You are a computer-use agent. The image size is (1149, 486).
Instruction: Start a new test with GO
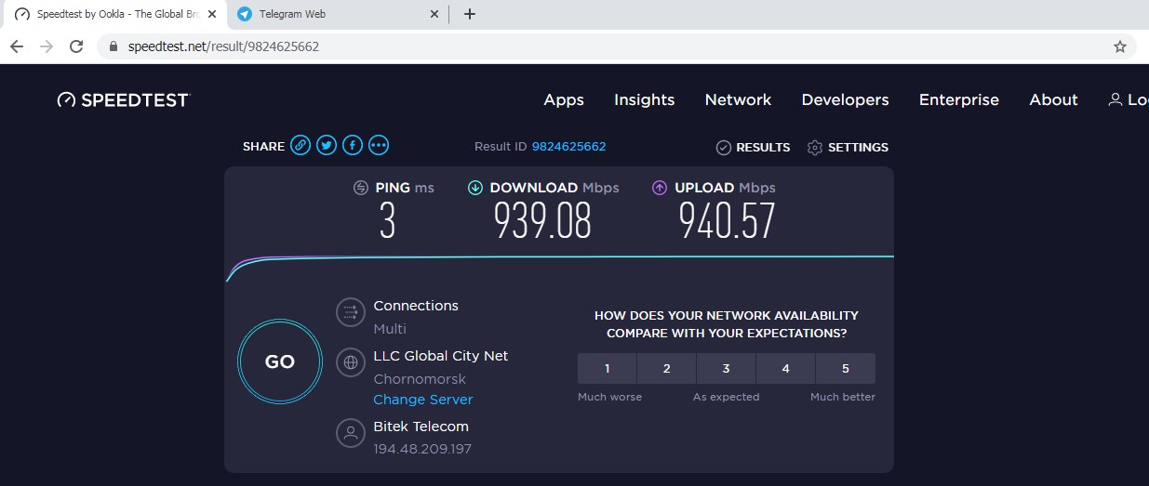(280, 361)
